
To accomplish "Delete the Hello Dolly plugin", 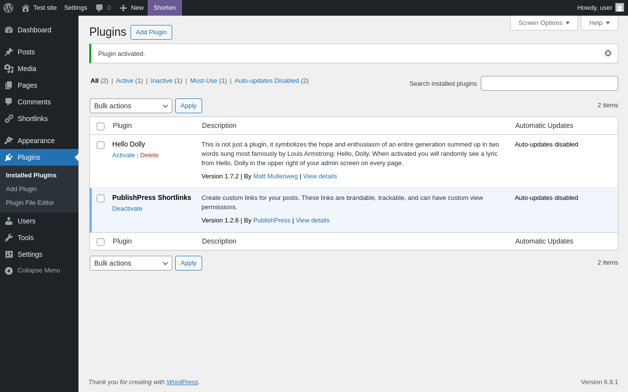I will pos(149,155).
